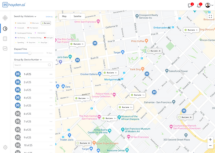Open the more options for 7 of 25
Image resolution: width=215 pixels, height=153 pixels.
click(x=51, y=121)
